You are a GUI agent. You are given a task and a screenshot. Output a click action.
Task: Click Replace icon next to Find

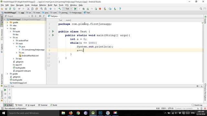(46, 9)
